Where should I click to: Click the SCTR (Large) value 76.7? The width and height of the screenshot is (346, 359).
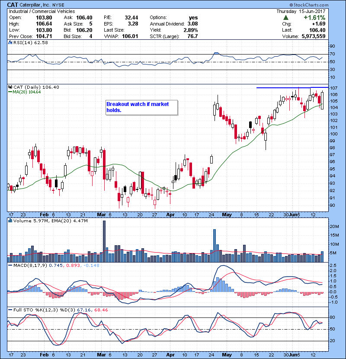[192, 36]
